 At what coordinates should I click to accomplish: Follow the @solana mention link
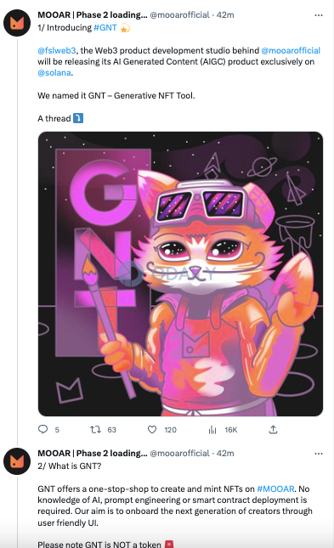coord(54,73)
